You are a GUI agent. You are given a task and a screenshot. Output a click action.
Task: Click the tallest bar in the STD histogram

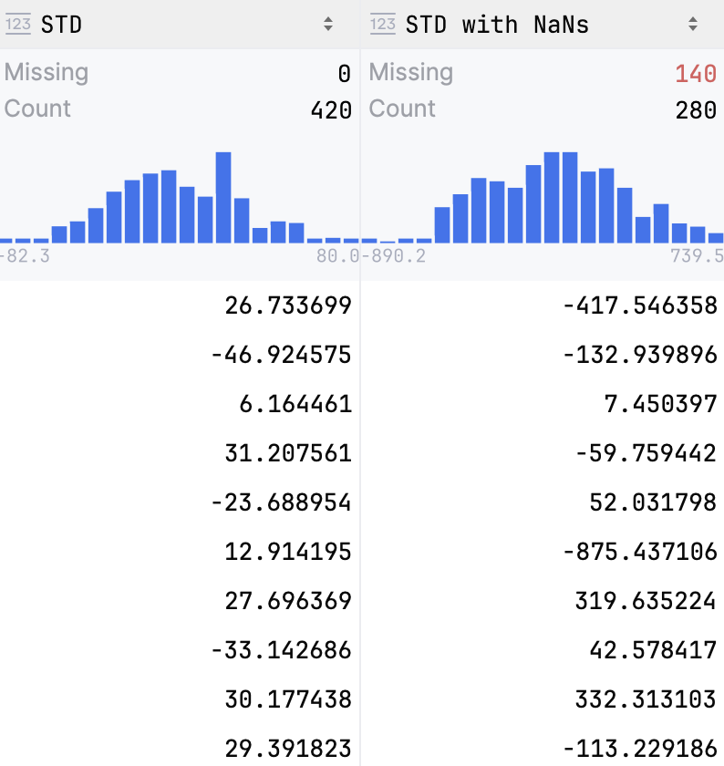(x=223, y=197)
